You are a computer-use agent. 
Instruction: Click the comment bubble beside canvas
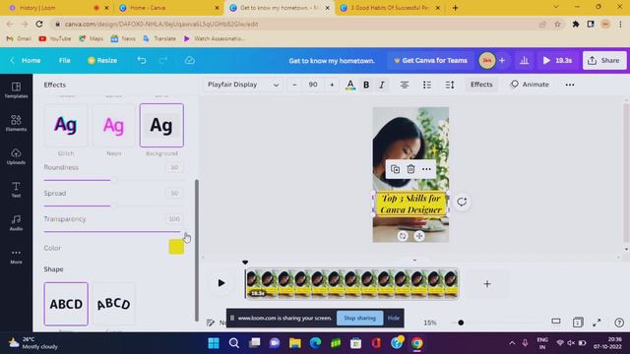(462, 202)
